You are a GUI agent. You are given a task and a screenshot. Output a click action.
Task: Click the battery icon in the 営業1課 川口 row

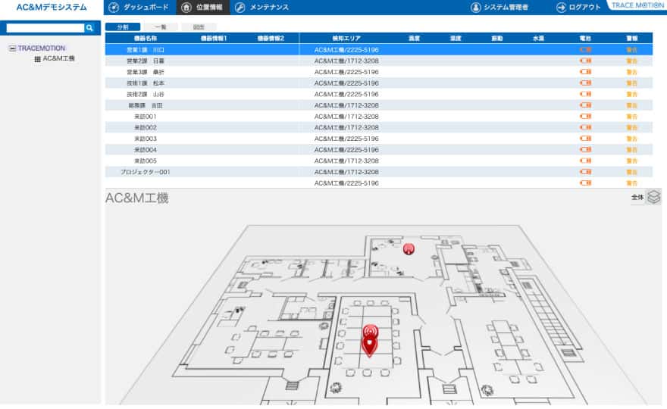(585, 49)
